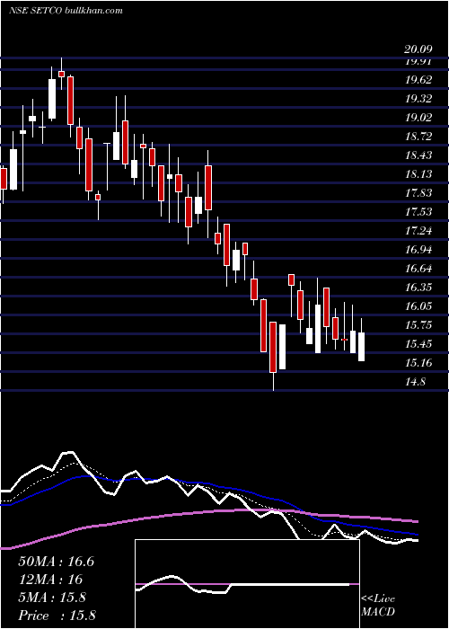Click the 15.75 price axis label
This screenshot has width=449, height=629.
[x=419, y=325]
